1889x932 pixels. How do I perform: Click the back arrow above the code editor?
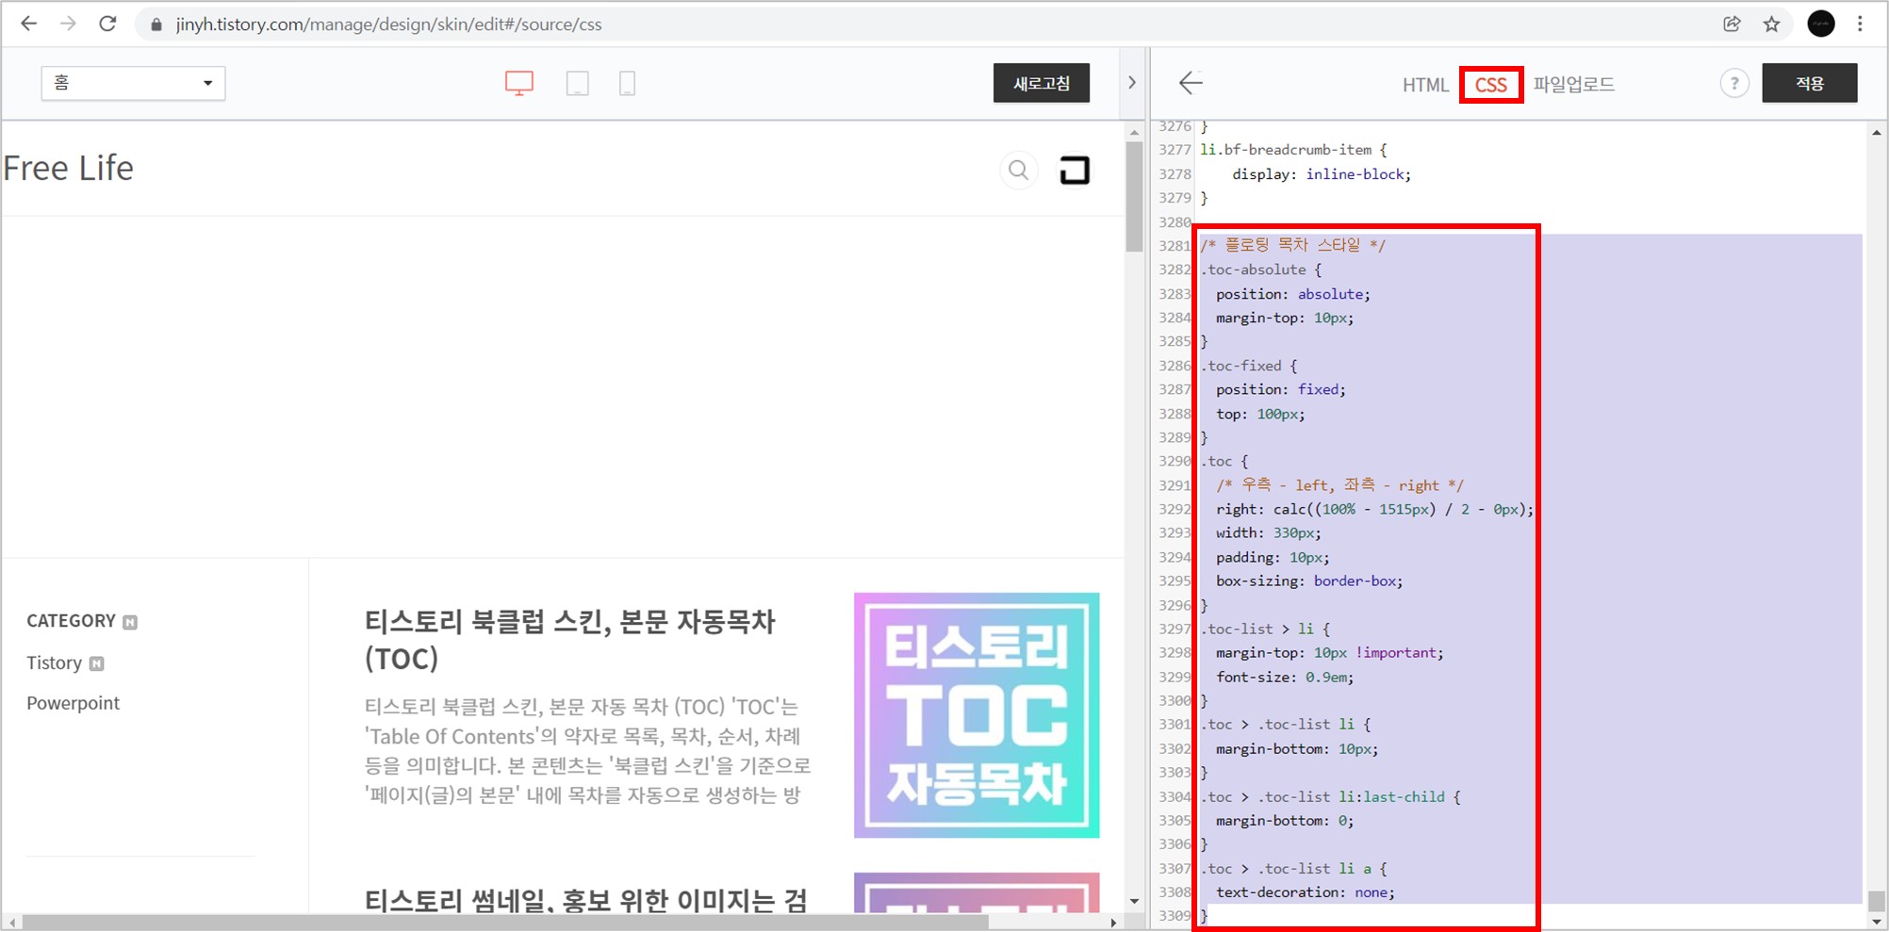click(x=1191, y=83)
